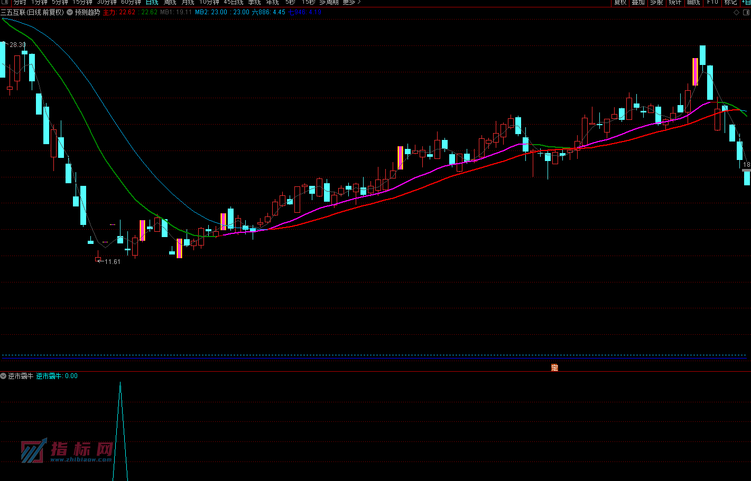Click the 三五互联(日线.前复权) stock title
The width and height of the screenshot is (751, 481).
point(32,12)
